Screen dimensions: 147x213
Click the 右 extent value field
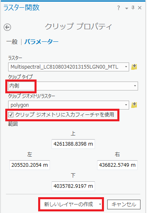117,165
